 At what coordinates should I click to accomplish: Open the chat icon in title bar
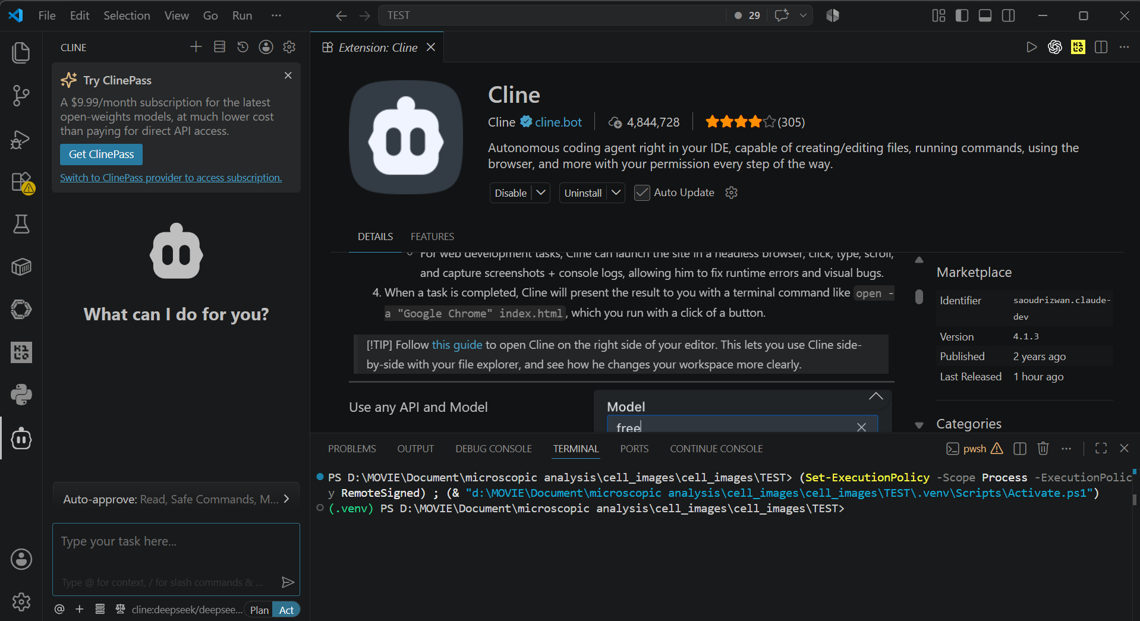(782, 15)
